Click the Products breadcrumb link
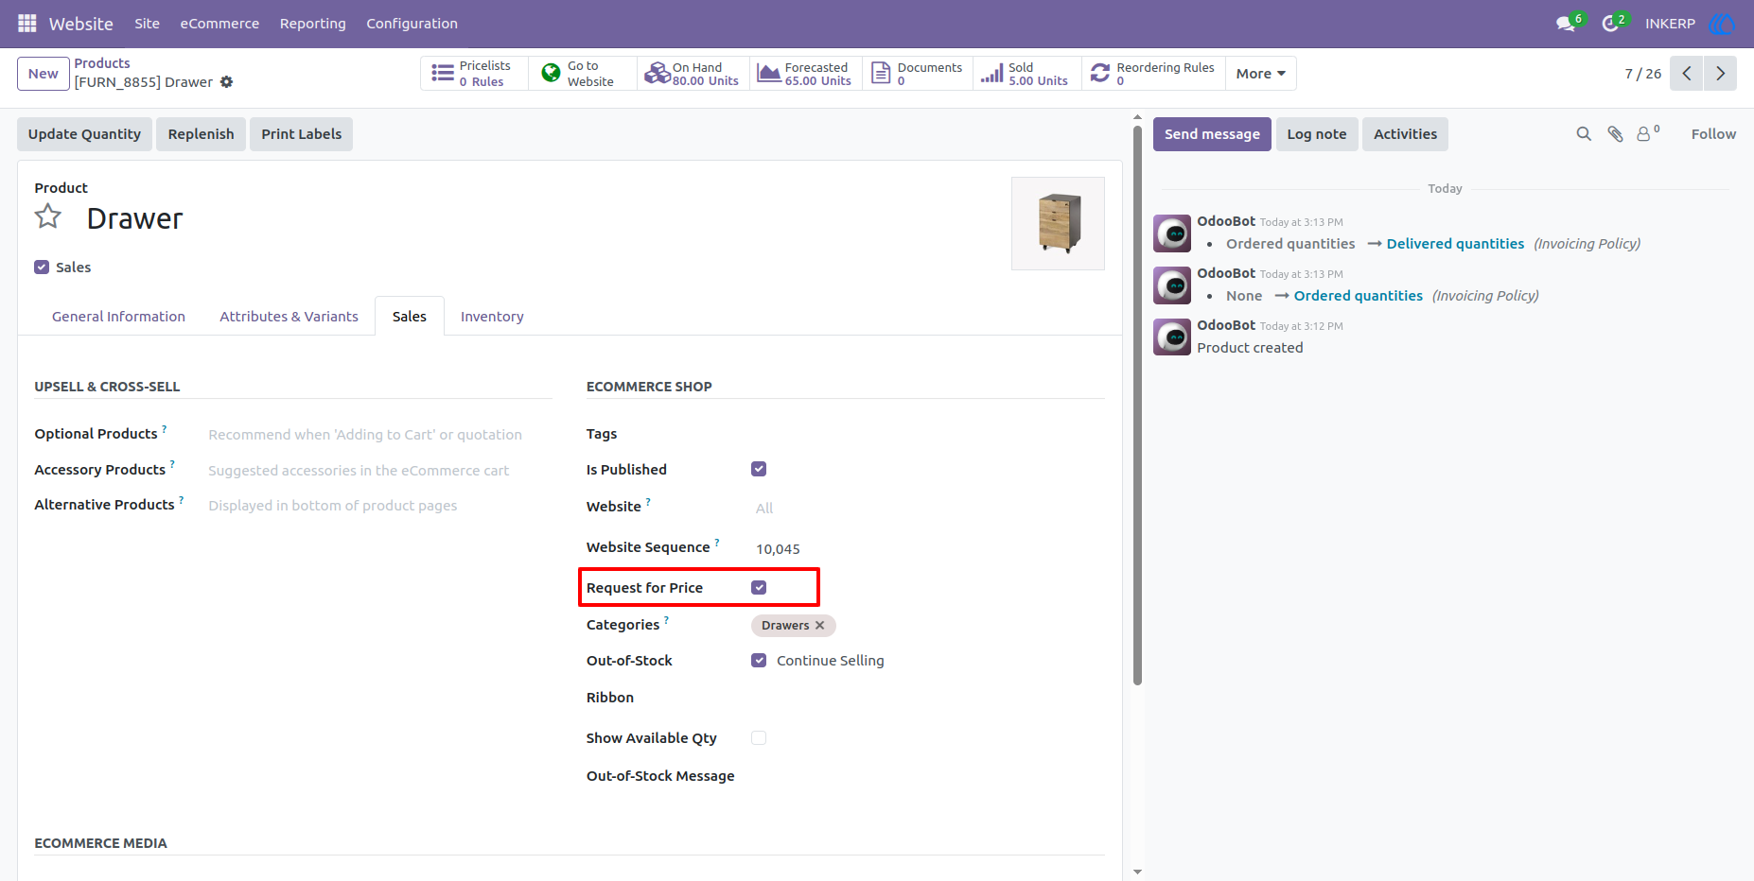This screenshot has width=1754, height=881. pyautogui.click(x=102, y=63)
